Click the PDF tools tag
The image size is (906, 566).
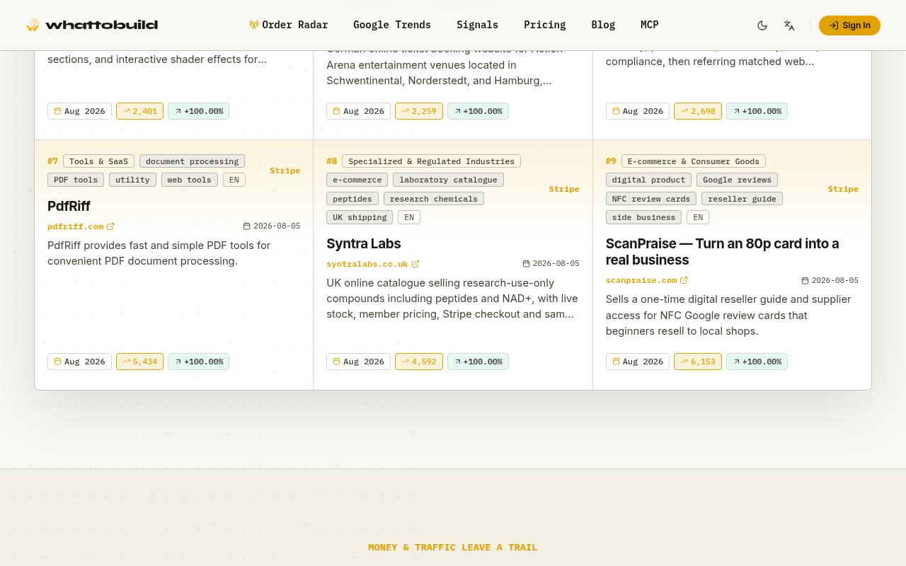[x=76, y=180]
